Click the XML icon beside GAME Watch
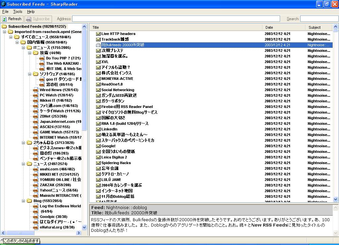This screenshot has height=245, width=339. (x=36, y=132)
